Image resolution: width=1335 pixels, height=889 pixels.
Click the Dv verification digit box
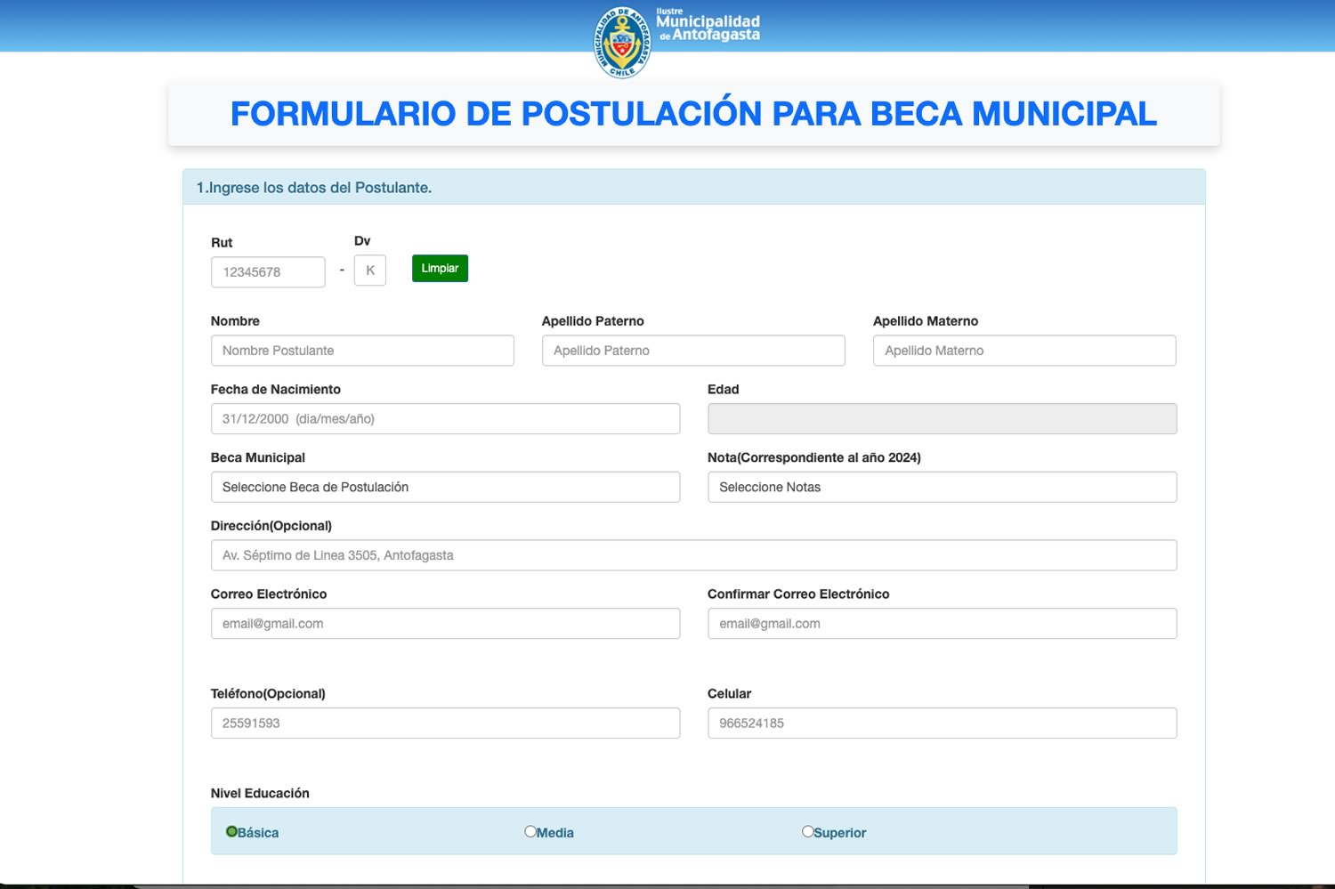pyautogui.click(x=369, y=271)
